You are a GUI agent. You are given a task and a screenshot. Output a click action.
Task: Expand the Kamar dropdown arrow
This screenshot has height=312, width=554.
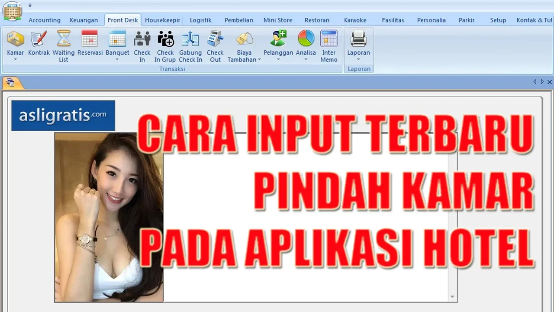coord(16,60)
